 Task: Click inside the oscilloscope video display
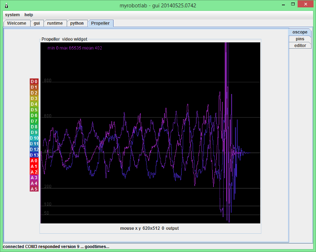pyautogui.click(x=150, y=133)
